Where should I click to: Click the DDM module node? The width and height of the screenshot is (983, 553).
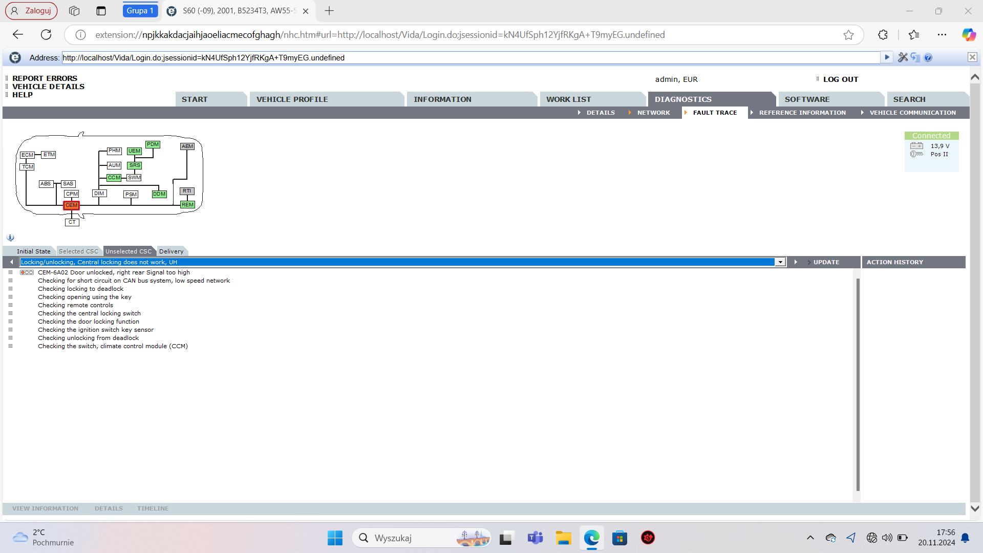click(x=159, y=194)
